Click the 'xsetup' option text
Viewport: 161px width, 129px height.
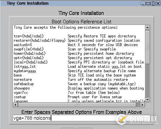(20, 97)
